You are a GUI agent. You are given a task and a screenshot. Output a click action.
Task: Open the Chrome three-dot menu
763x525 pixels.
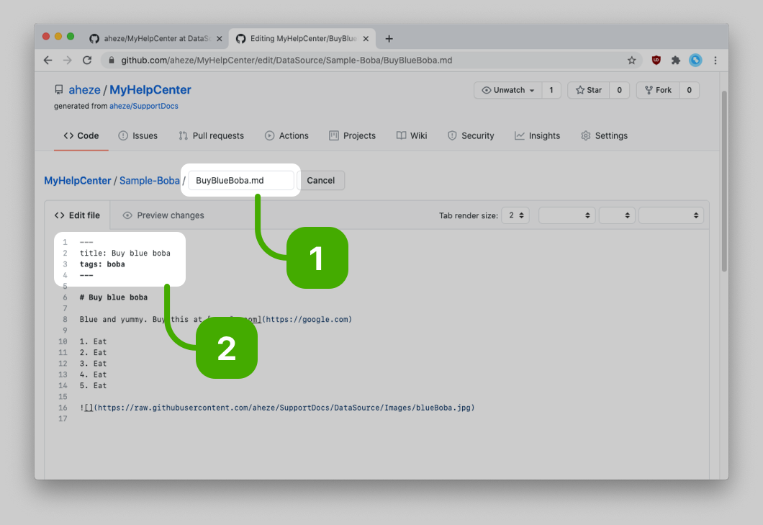click(x=715, y=60)
